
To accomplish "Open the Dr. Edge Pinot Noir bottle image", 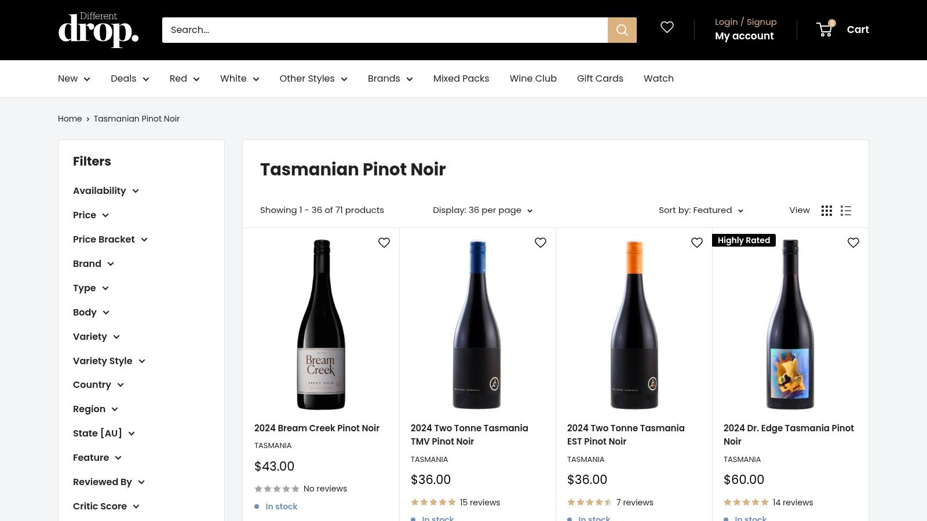I will pos(790,324).
